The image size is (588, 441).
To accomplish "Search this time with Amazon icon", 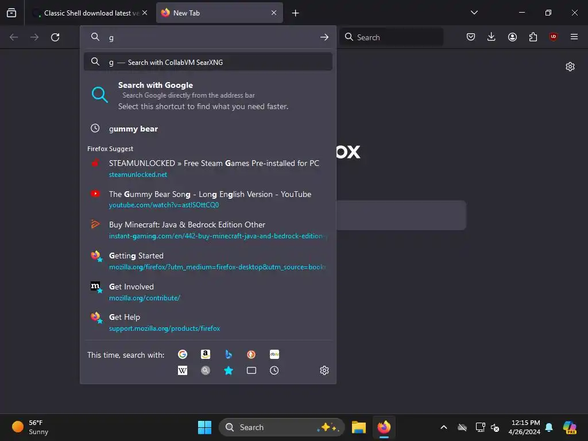I will pyautogui.click(x=206, y=354).
